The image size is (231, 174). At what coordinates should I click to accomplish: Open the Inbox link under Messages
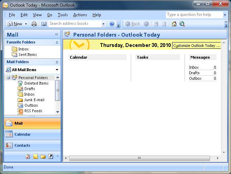click(194, 67)
